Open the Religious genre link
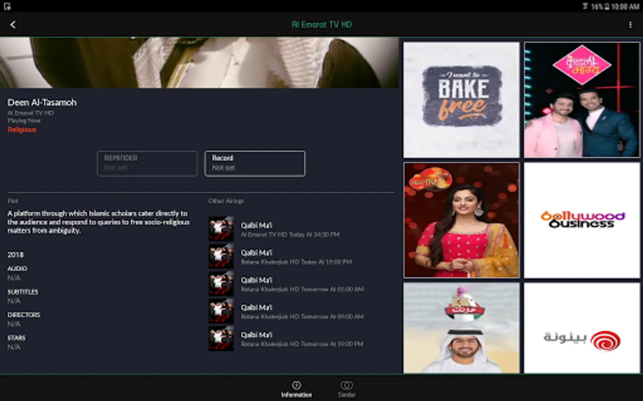 click(22, 130)
